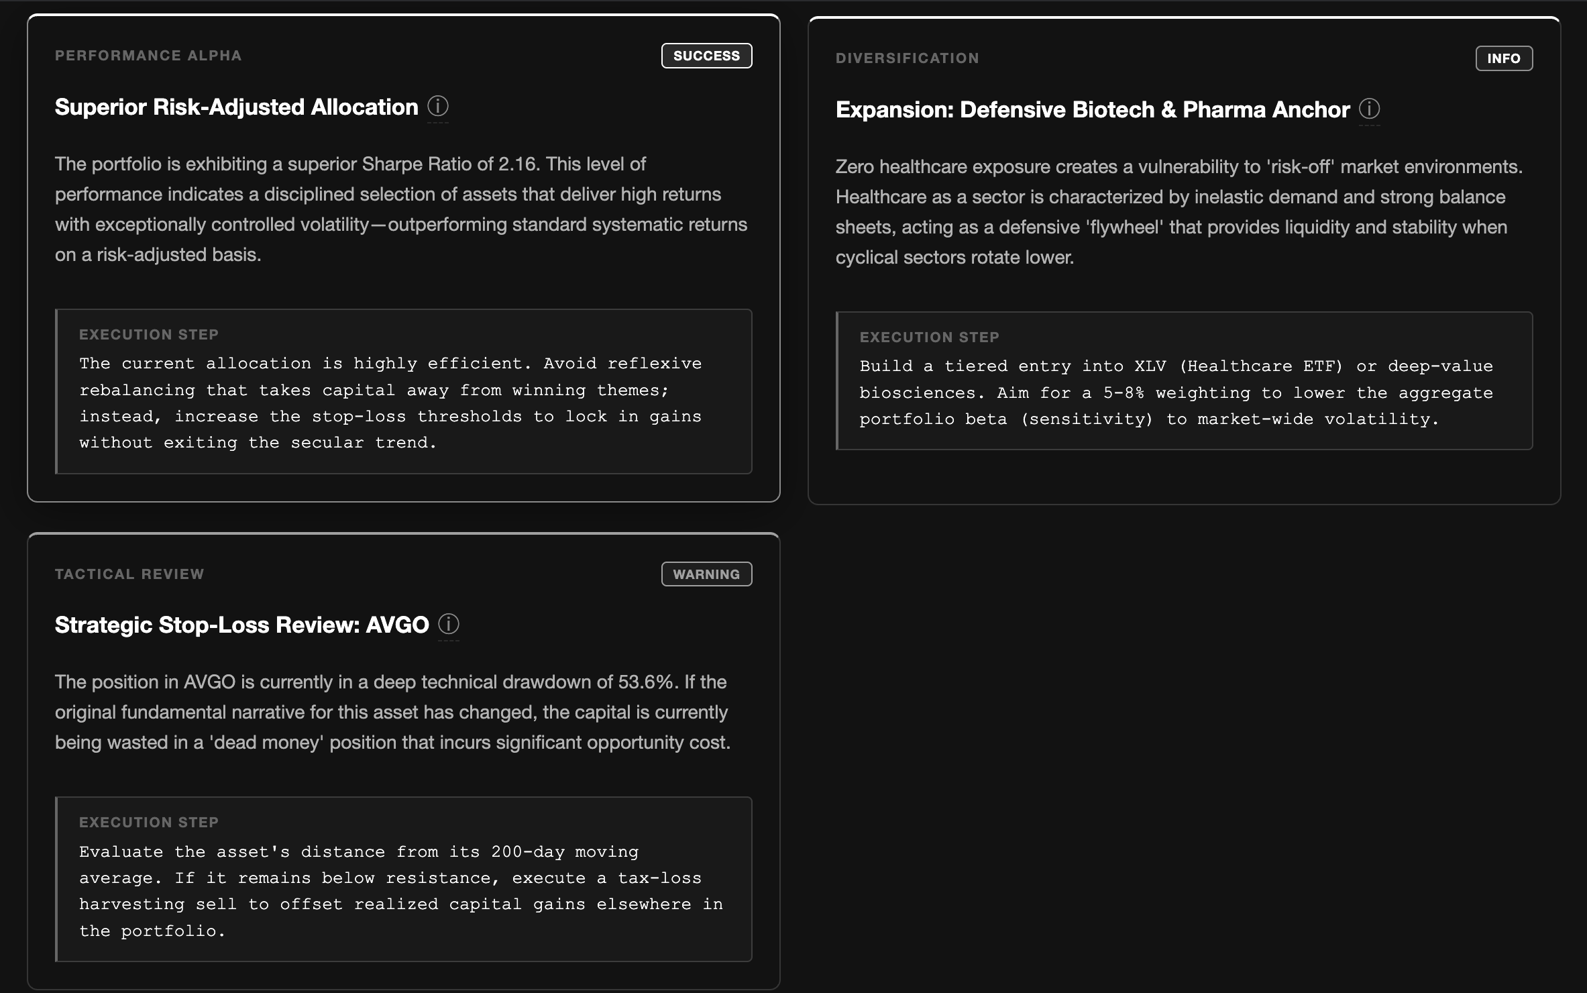Viewport: 1587px width, 993px height.
Task: Click the SUCCESS badge
Action: 706,56
